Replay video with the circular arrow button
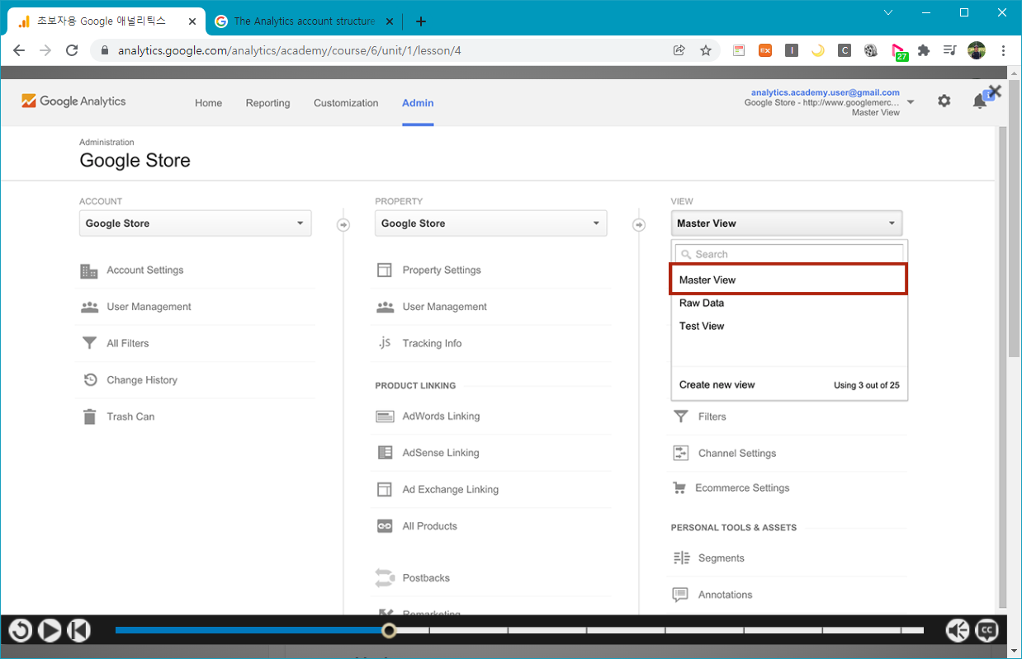 tap(21, 631)
